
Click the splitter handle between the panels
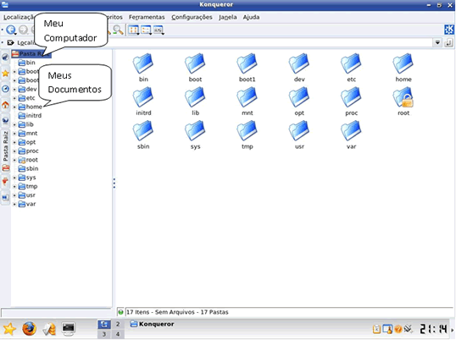(x=114, y=184)
